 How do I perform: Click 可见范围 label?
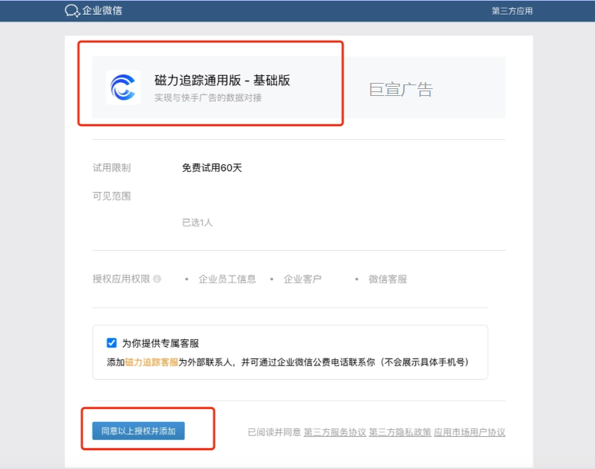[111, 197]
